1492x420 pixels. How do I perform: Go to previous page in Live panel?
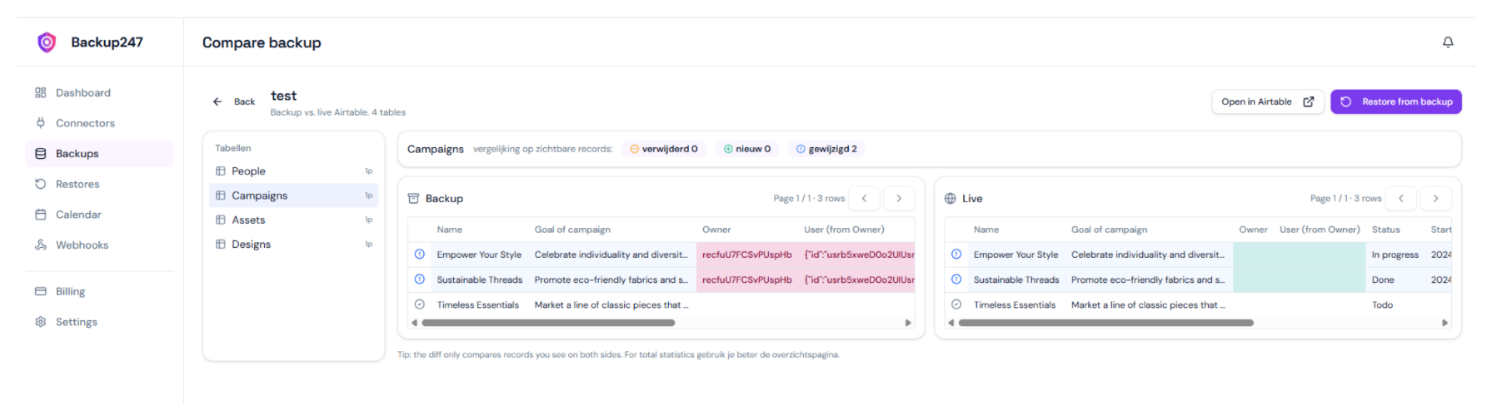pyautogui.click(x=1401, y=198)
